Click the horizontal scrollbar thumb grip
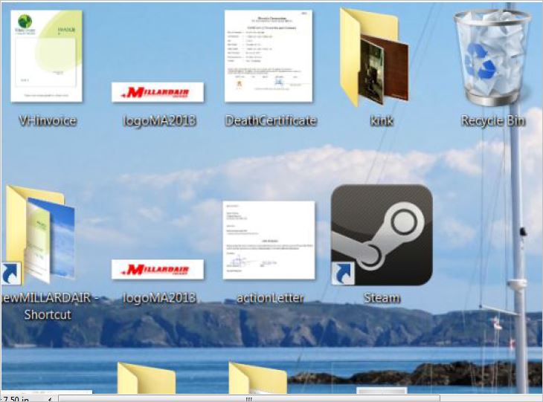The width and height of the screenshot is (543, 402). coord(249,398)
